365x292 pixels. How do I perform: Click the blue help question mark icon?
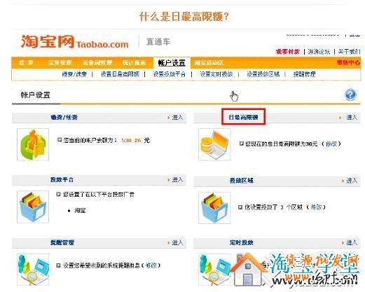click(x=350, y=95)
